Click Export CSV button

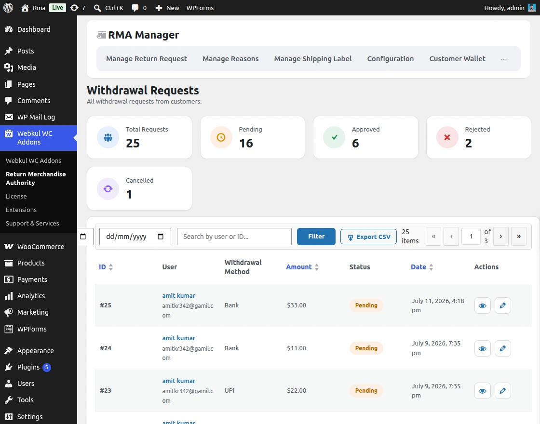(x=368, y=237)
